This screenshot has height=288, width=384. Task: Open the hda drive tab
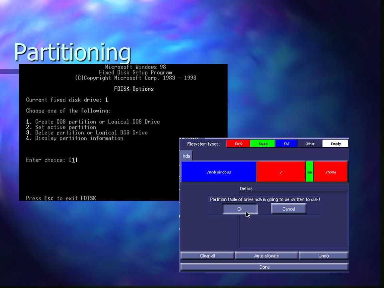pos(186,156)
